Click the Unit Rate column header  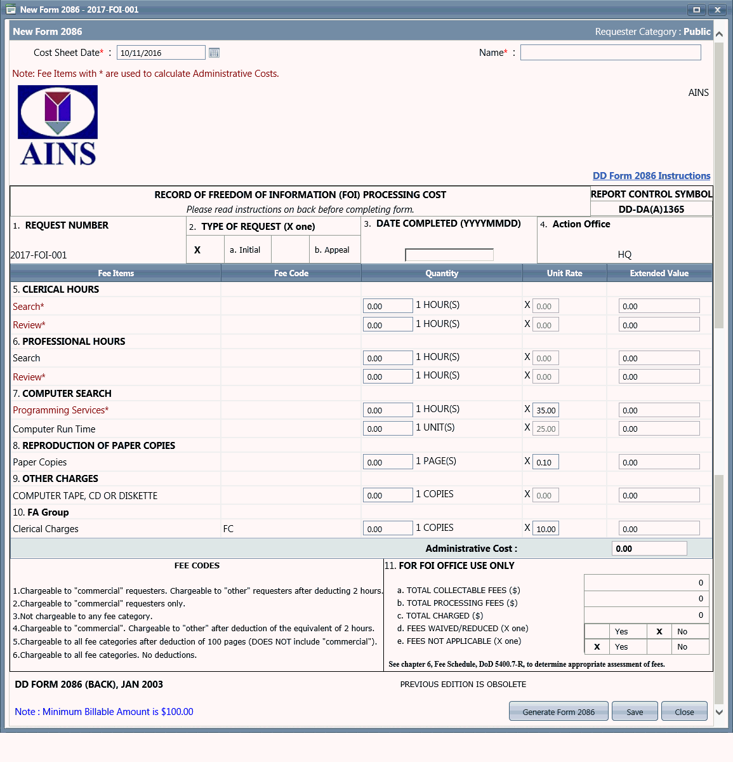point(565,273)
